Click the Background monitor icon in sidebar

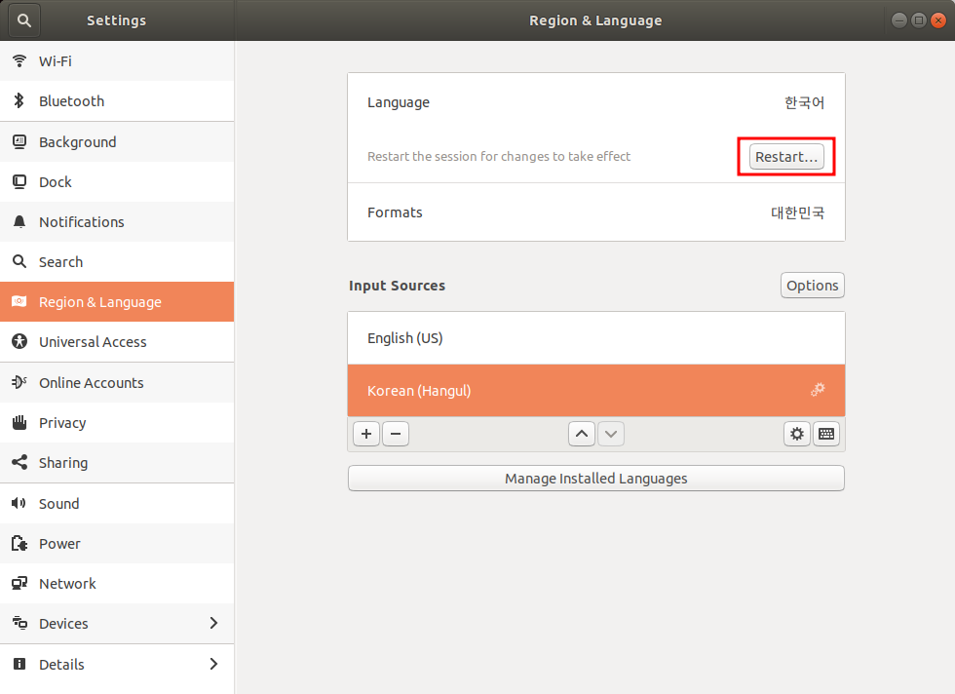(19, 142)
